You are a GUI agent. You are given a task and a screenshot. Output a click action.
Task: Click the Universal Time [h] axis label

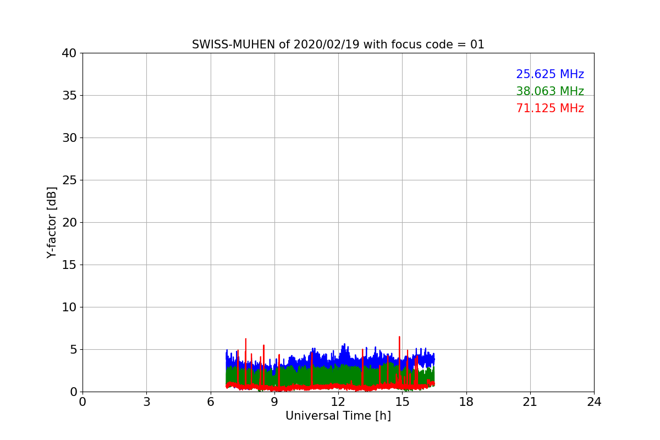(338, 416)
